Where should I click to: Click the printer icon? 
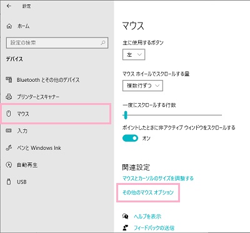tap(9, 97)
